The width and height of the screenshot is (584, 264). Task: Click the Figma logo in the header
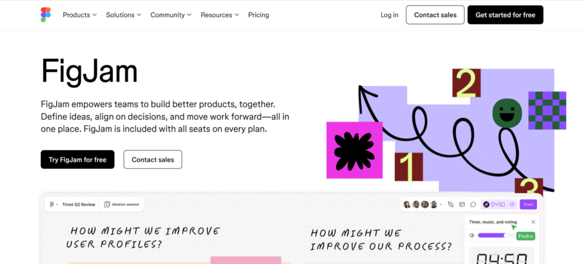click(46, 15)
